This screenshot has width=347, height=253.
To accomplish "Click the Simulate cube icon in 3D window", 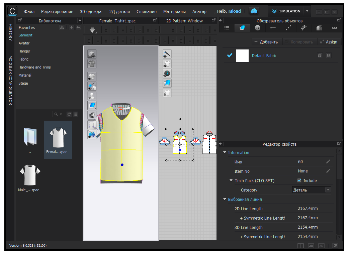I will pos(92,54).
